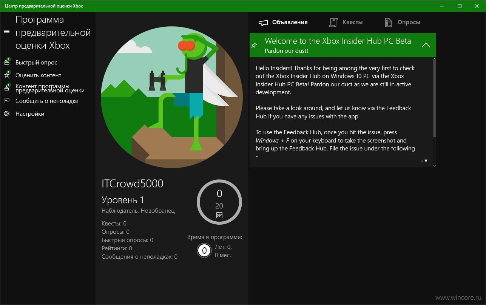Click the Программа предварительной оценки Xbox title

tap(53, 32)
